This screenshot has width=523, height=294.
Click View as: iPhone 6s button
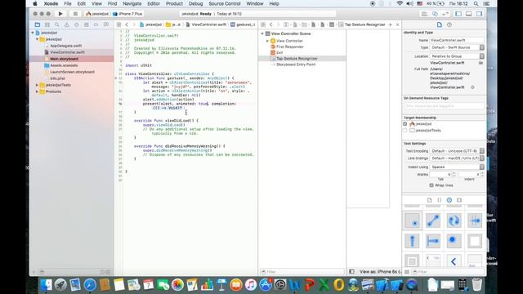(379, 272)
